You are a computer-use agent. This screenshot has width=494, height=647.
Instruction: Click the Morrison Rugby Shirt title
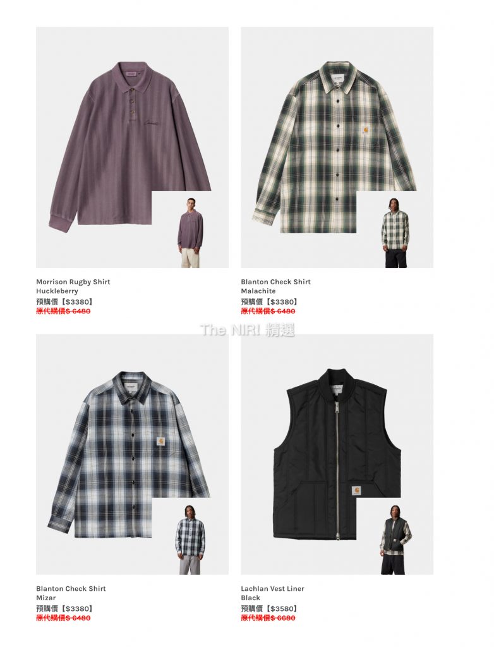tap(73, 282)
